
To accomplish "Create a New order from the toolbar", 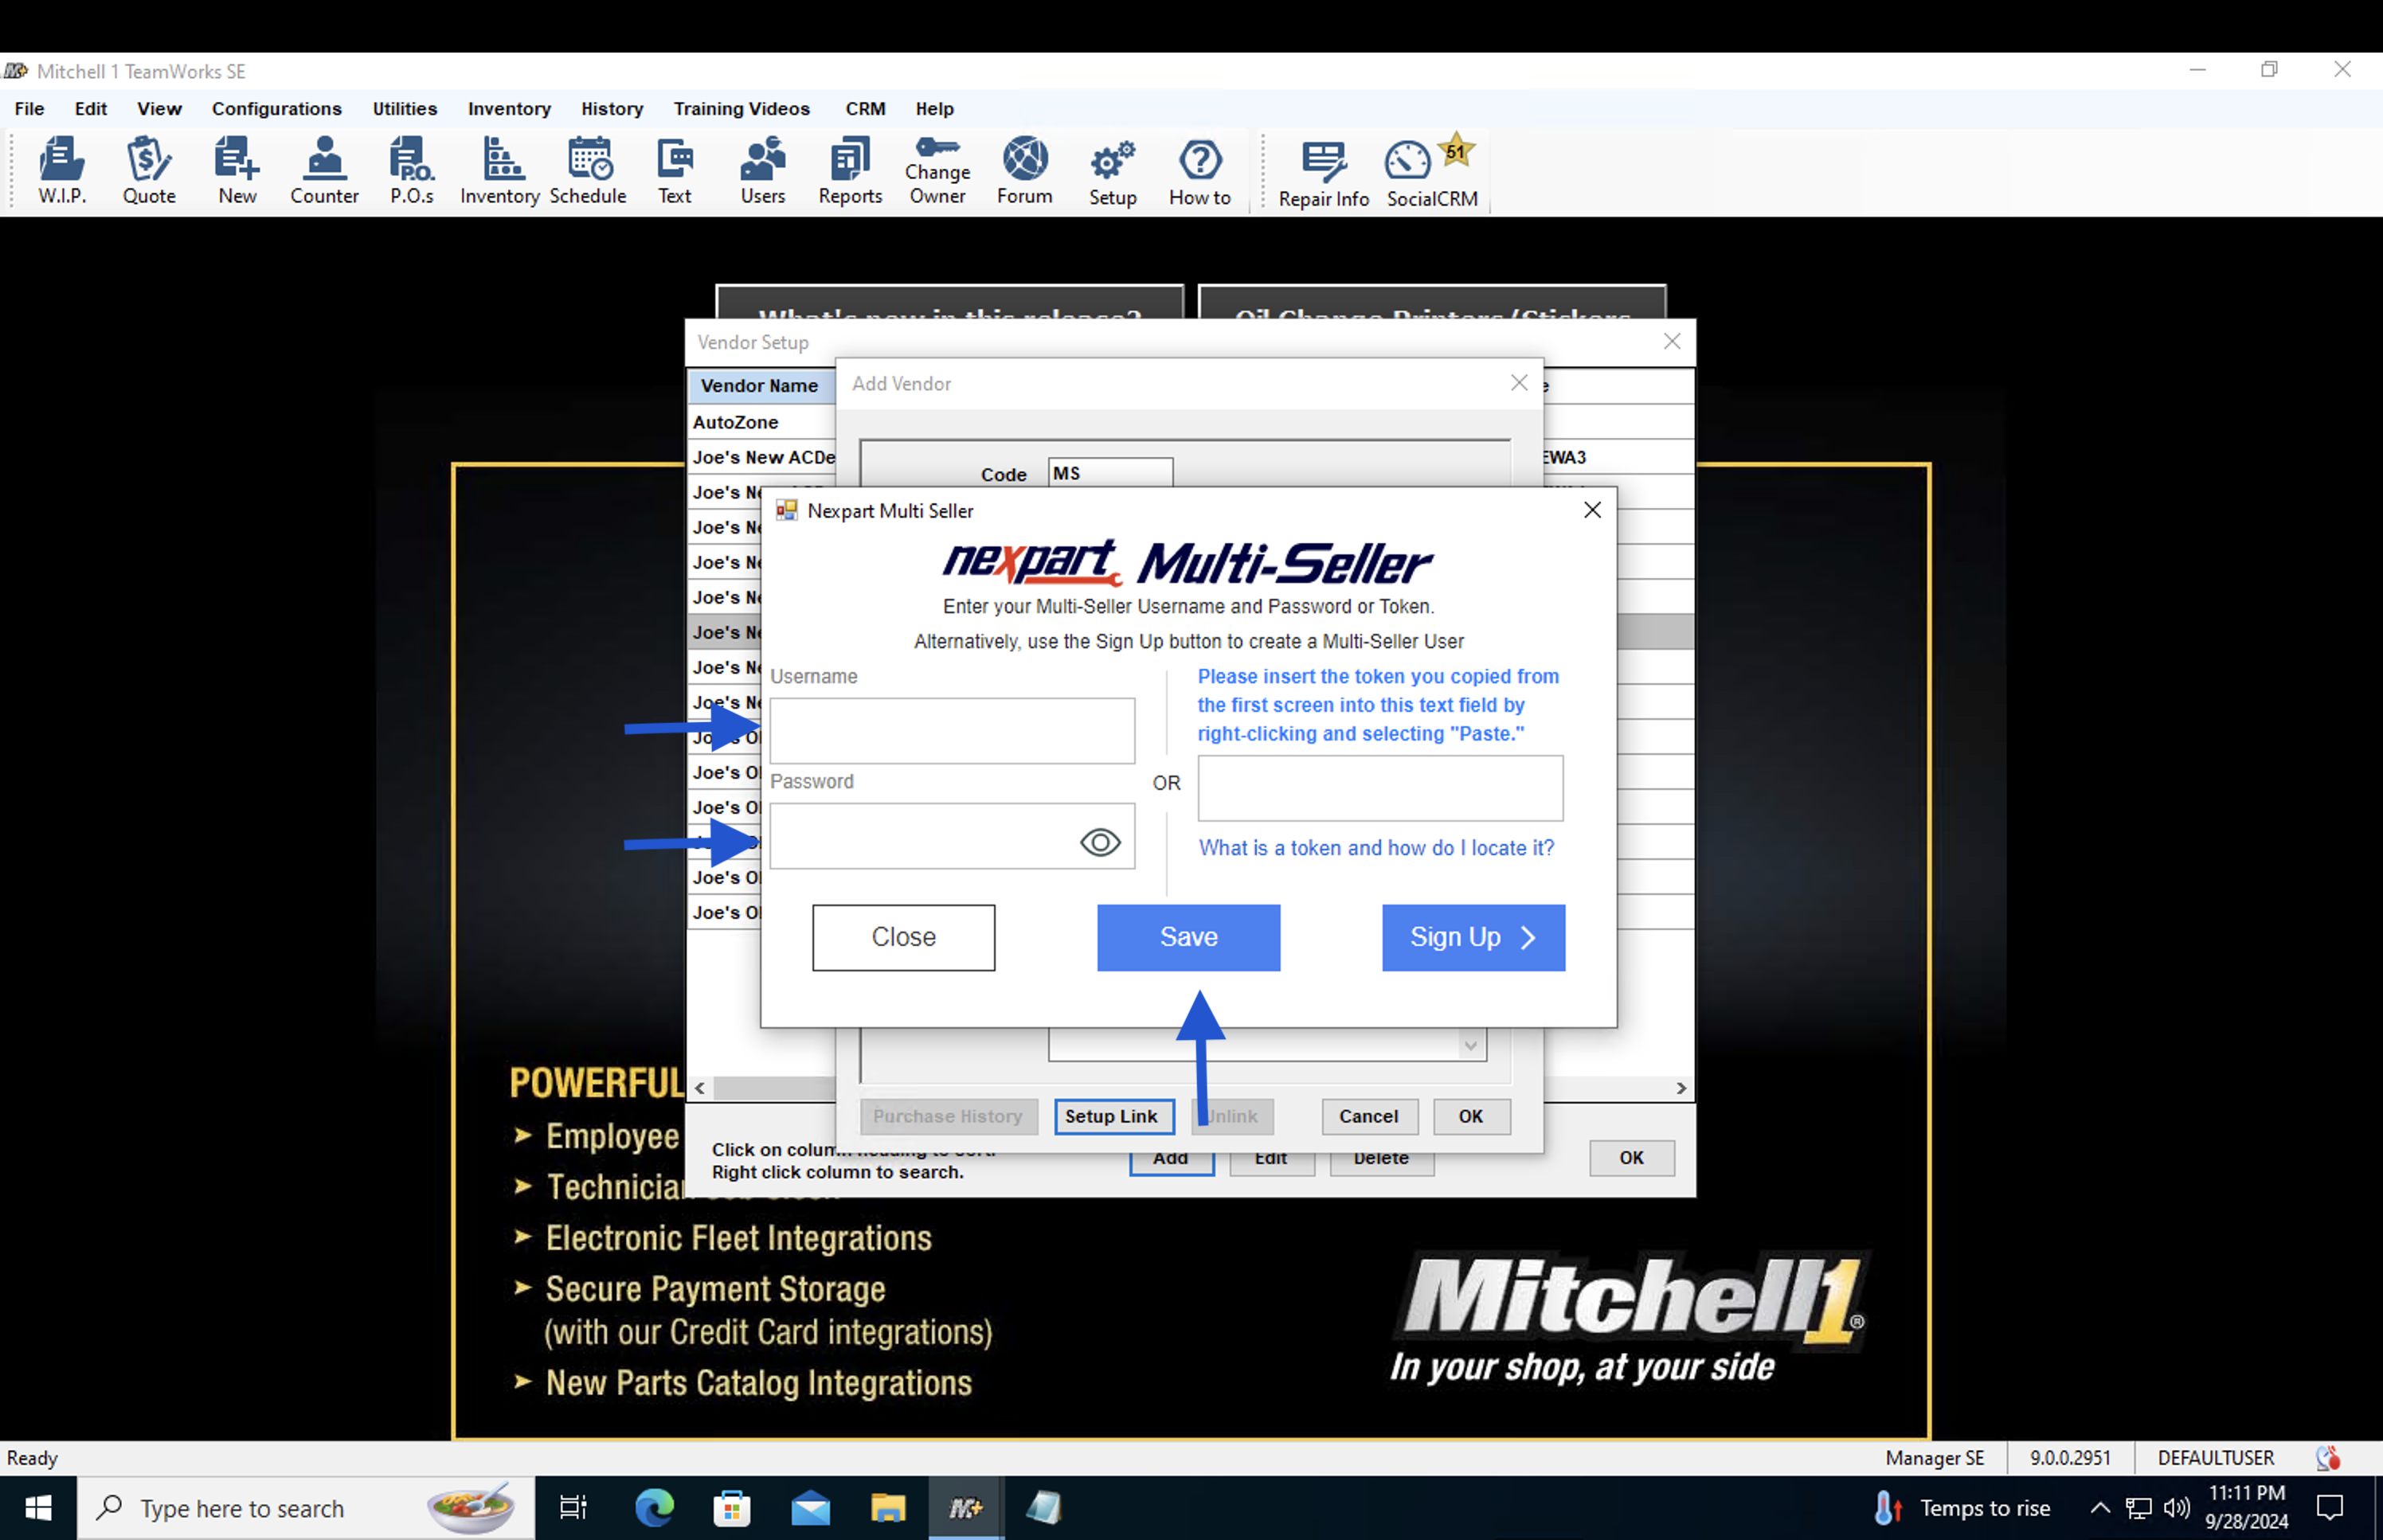I will [237, 170].
